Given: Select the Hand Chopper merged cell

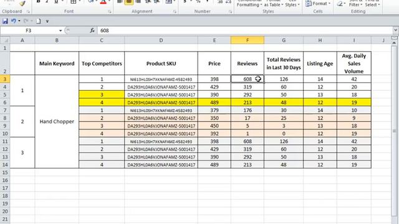Looking at the screenshot, I should click(57, 122).
